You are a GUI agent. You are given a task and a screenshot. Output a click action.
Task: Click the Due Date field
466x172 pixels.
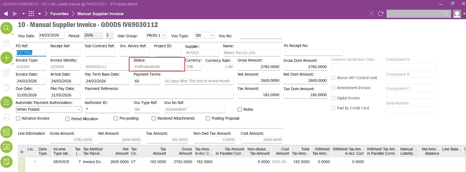(x=31, y=95)
